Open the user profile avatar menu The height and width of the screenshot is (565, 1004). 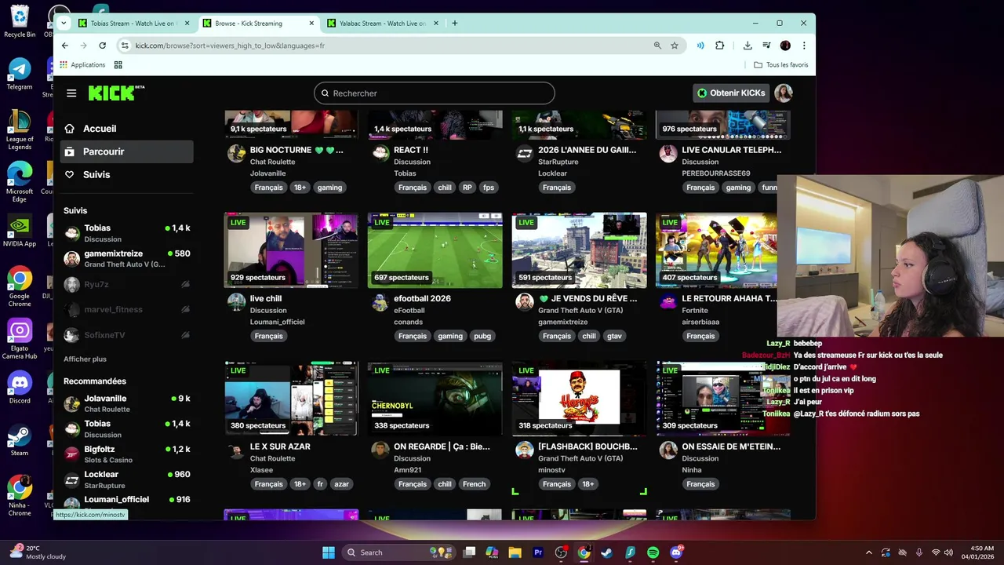pyautogui.click(x=783, y=93)
